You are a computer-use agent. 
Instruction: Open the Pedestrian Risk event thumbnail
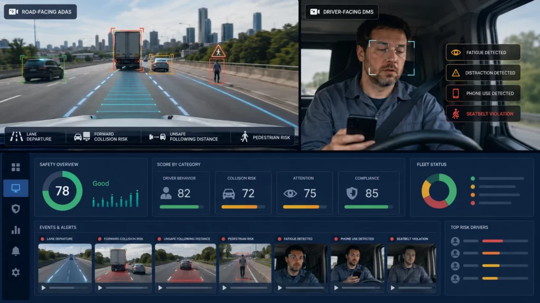coord(245,263)
